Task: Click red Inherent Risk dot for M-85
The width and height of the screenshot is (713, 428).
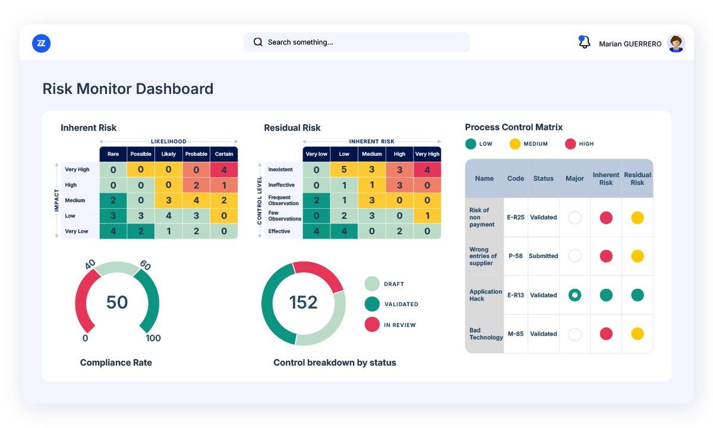Action: [606, 334]
